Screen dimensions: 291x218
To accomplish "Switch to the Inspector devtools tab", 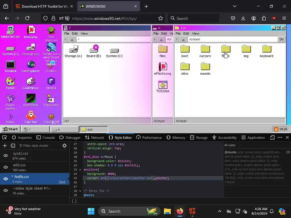I will pos(22,138).
